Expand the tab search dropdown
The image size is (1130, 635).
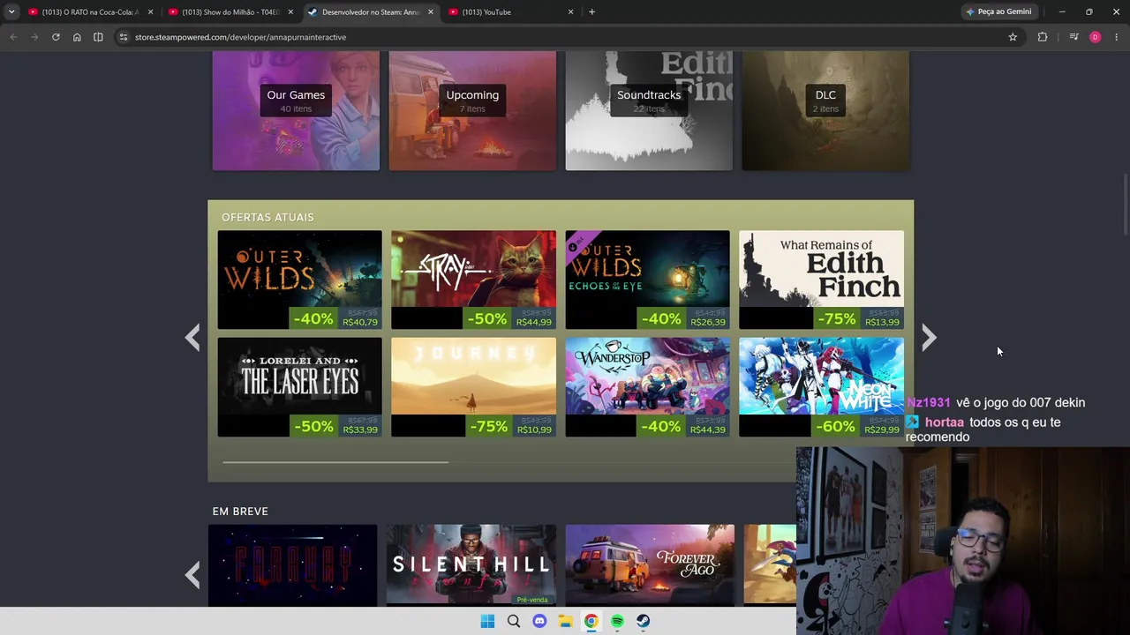click(11, 11)
